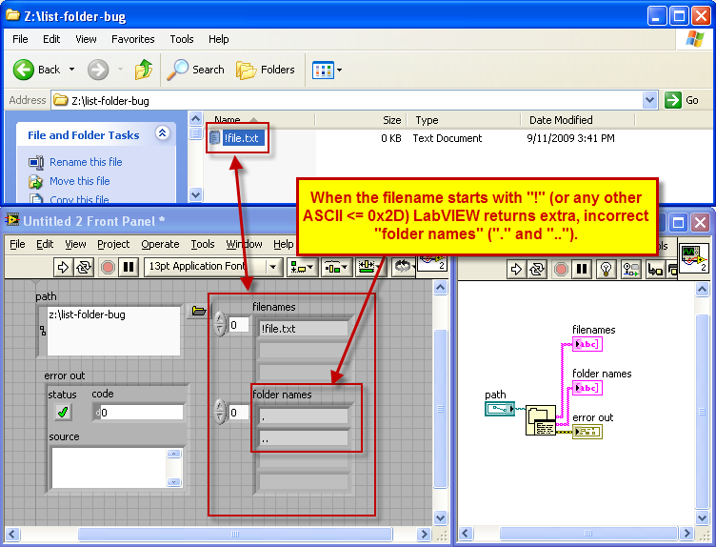The height and width of the screenshot is (547, 716).
Task: Open the Distribute Objects menu
Action: click(x=336, y=267)
